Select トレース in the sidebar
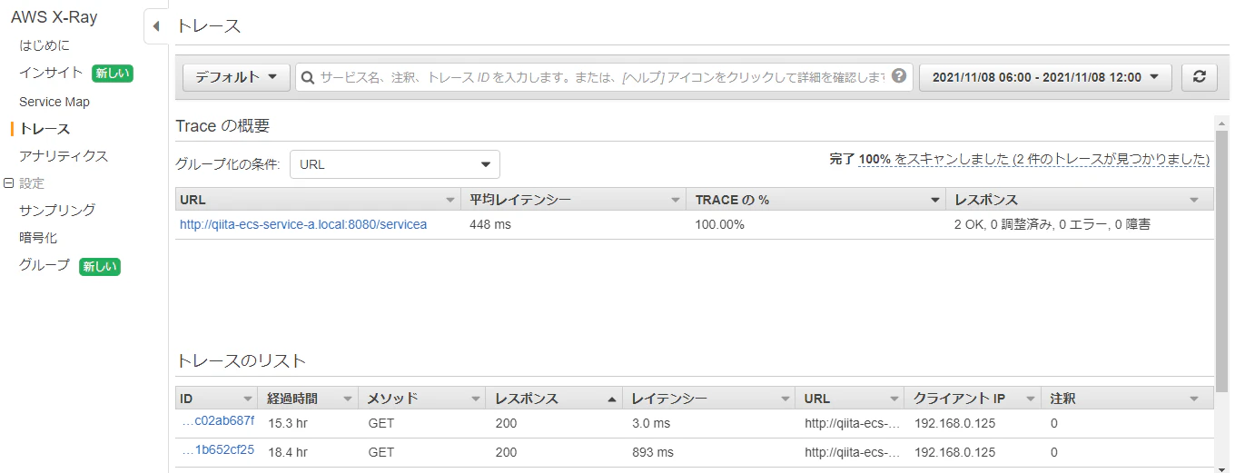Image resolution: width=1235 pixels, height=473 pixels. click(x=44, y=129)
